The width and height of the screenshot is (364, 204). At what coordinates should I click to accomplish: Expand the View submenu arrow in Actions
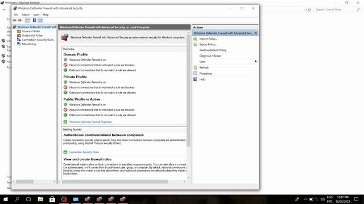click(x=256, y=62)
